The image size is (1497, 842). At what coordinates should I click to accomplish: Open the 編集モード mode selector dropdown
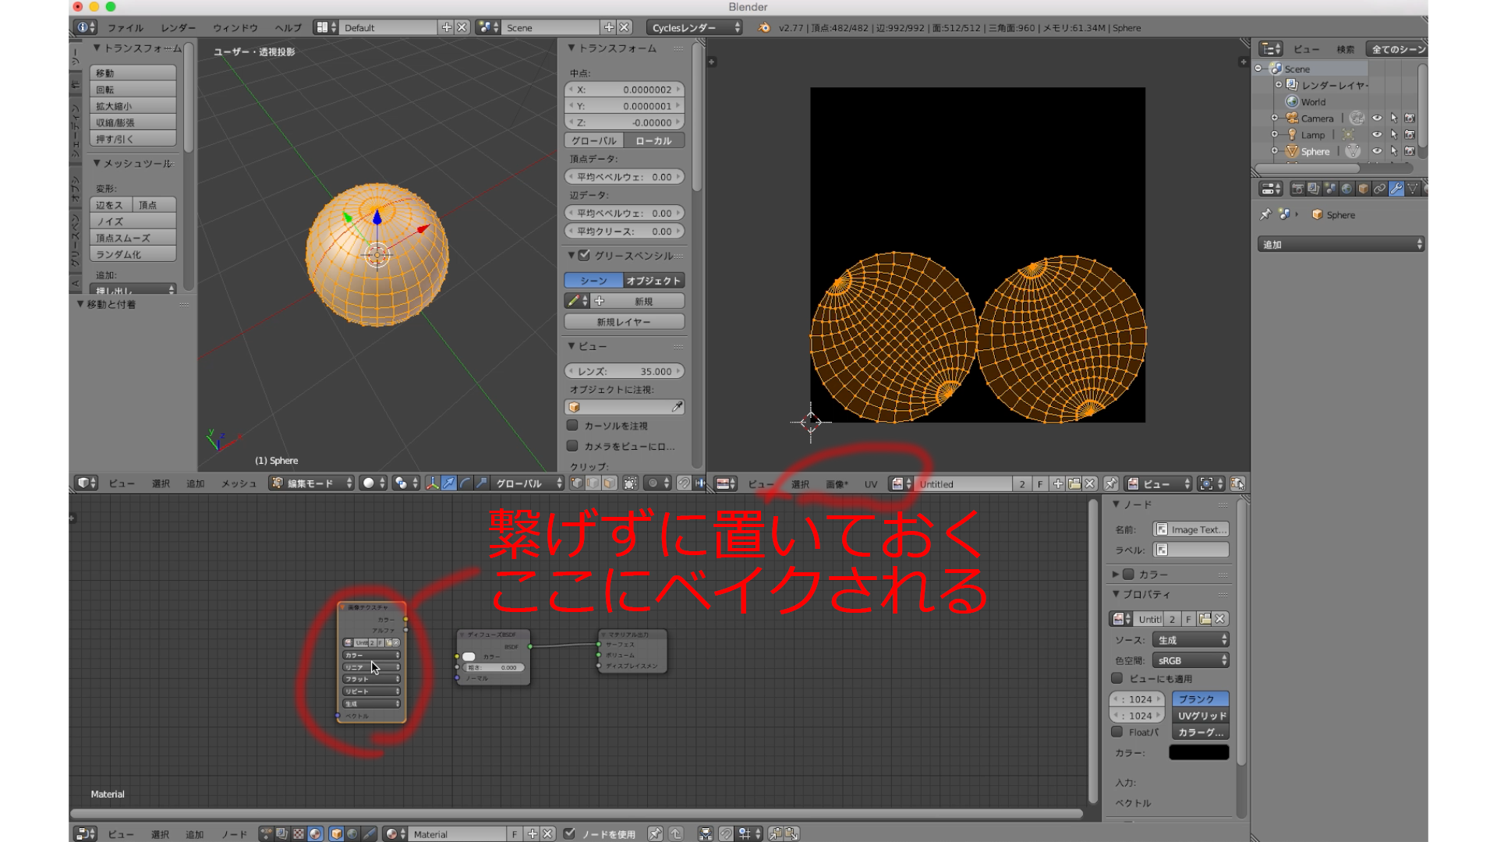pyautogui.click(x=312, y=483)
